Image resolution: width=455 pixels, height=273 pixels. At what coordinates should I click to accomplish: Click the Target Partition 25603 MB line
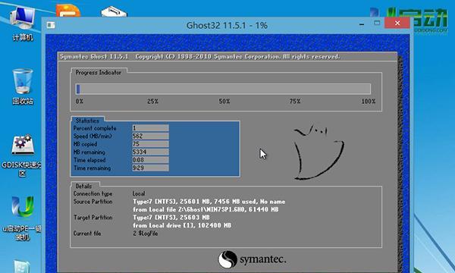click(x=171, y=218)
